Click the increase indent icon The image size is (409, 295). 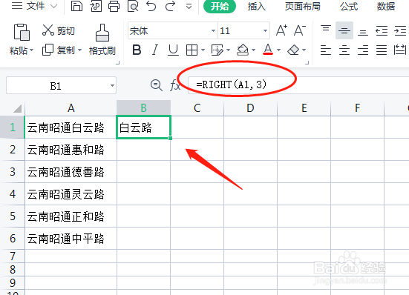point(400,30)
